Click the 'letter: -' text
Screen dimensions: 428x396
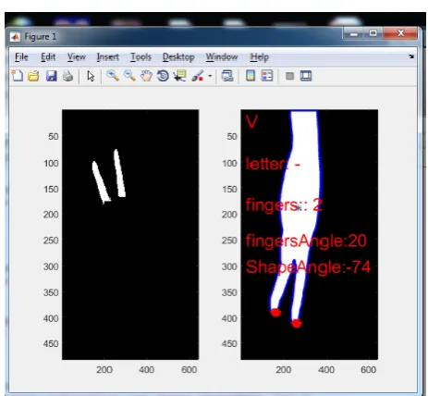click(x=273, y=164)
